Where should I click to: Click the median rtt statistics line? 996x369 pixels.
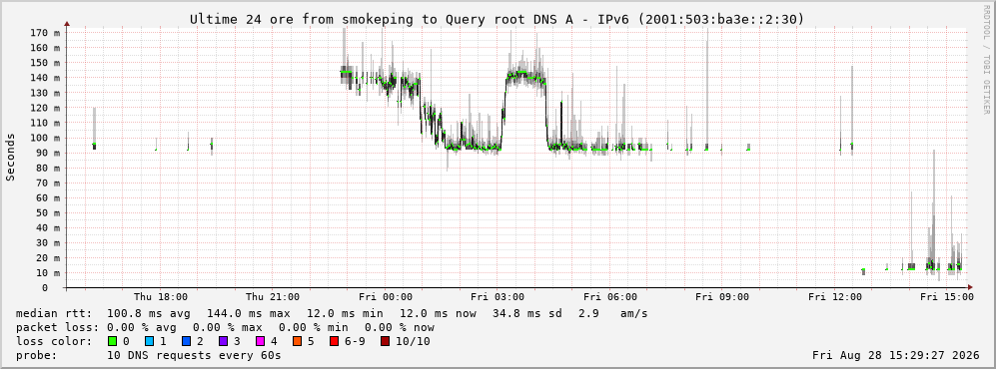tap(332, 313)
